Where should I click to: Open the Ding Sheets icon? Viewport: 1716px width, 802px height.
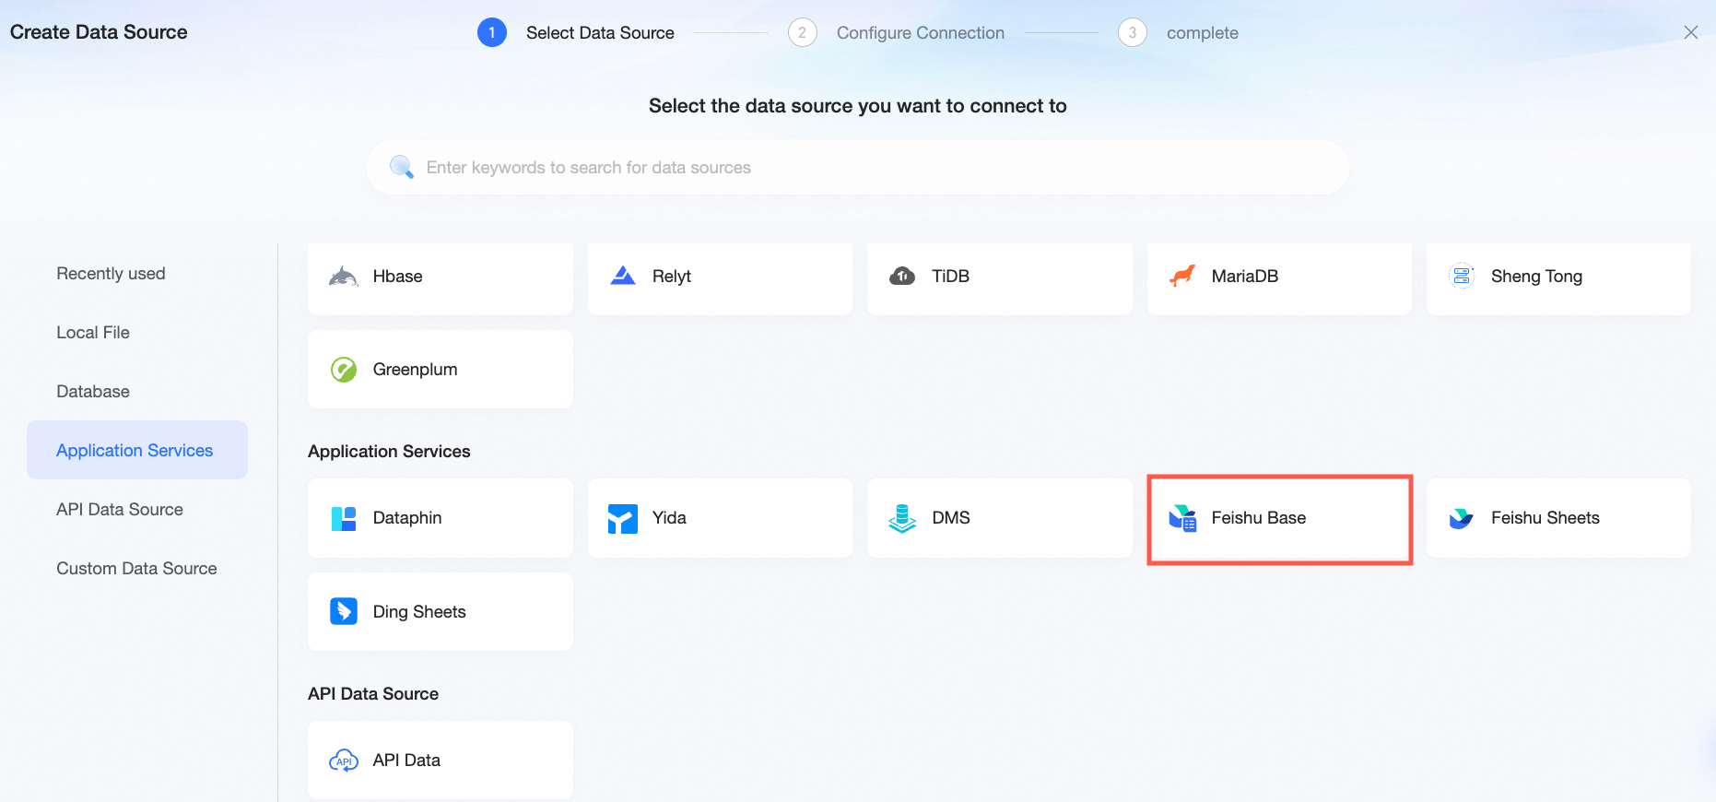click(x=344, y=611)
